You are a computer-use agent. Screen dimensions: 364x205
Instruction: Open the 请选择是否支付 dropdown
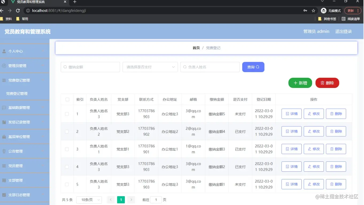tap(150, 67)
